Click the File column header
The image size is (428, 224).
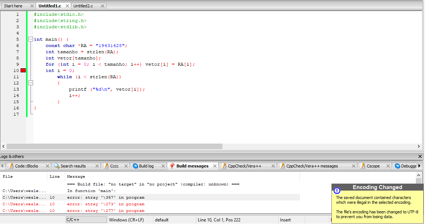tap(24, 177)
